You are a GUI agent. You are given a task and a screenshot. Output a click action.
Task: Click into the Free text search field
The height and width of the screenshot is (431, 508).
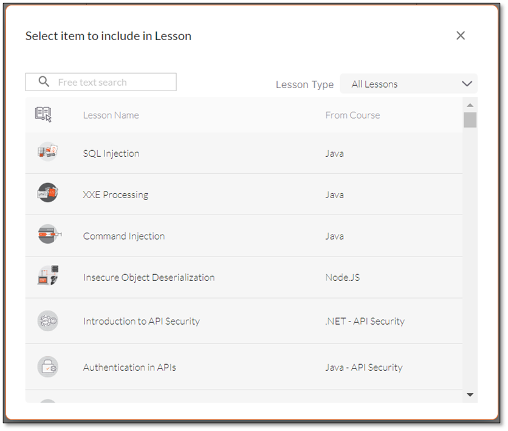[x=101, y=82]
